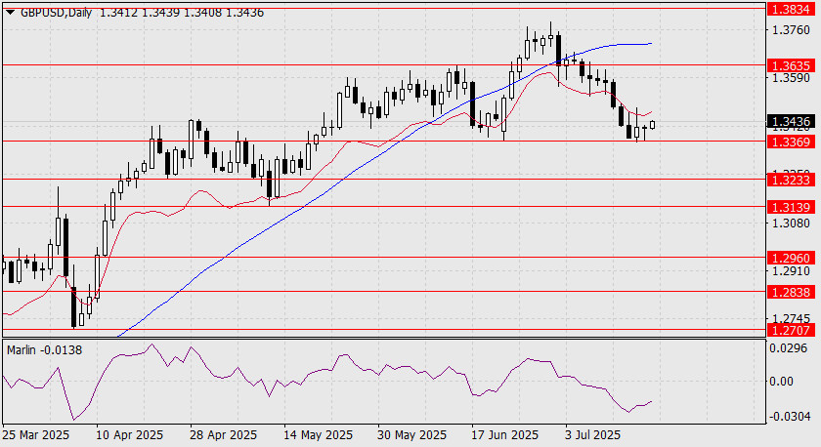Select the 1.3139 level label
This screenshot has height=447, width=821.
pos(791,207)
